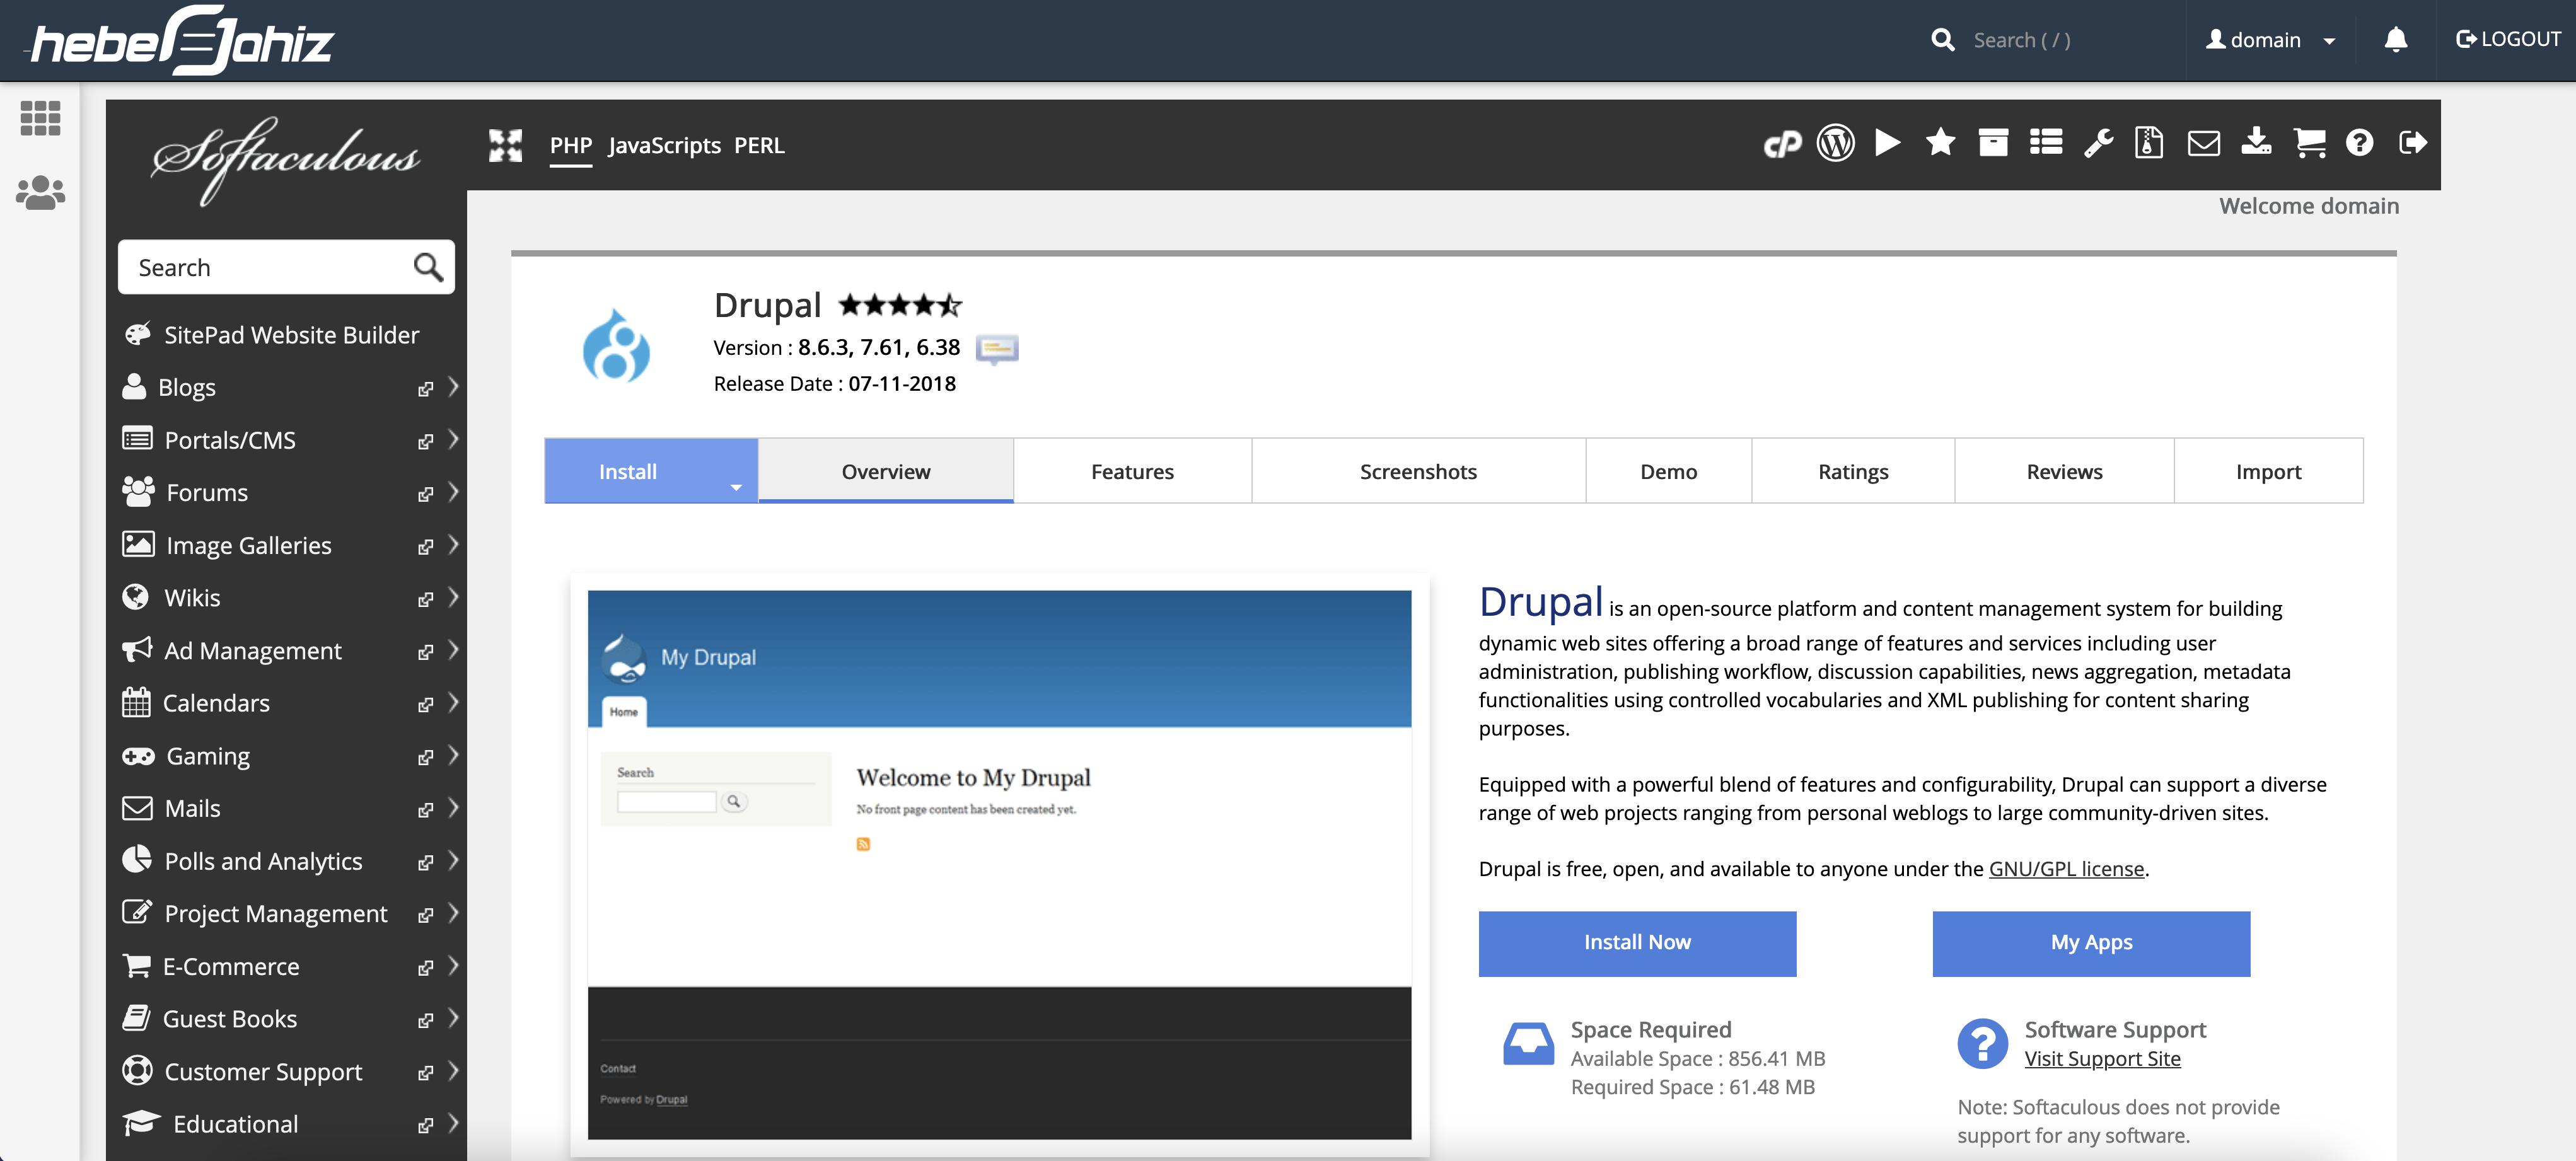This screenshot has height=1161, width=2576.
Task: Open the help question mark icon
Action: [x=2360, y=143]
